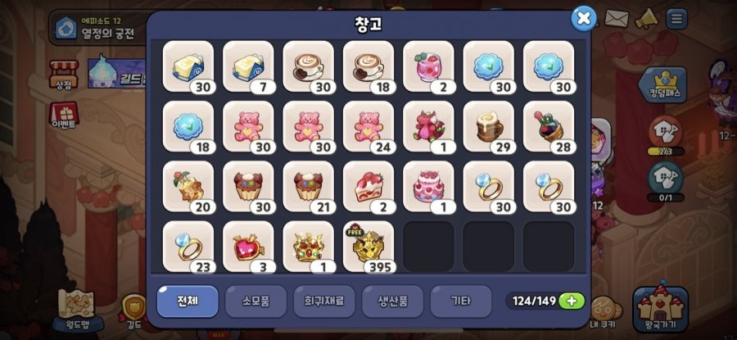This screenshot has width=737, height=340.
Task: Select the pink tiered cake item
Action: 428,187
